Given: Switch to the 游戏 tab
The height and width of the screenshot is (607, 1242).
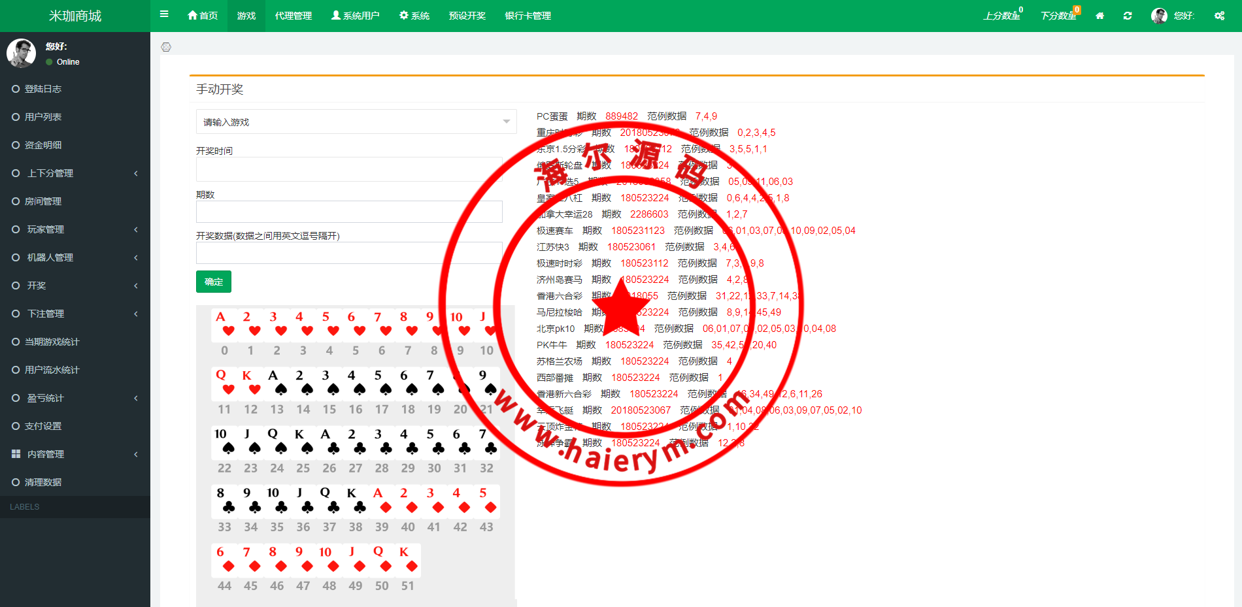Looking at the screenshot, I should (246, 15).
